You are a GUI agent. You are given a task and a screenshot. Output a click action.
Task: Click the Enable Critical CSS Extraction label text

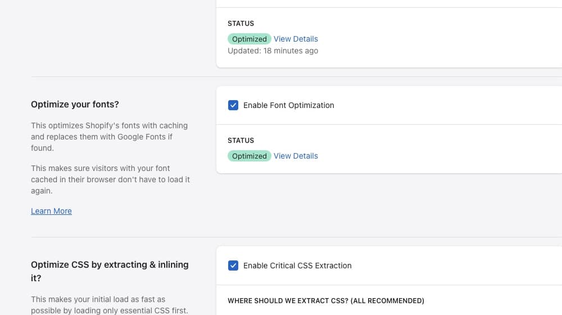[x=297, y=265]
